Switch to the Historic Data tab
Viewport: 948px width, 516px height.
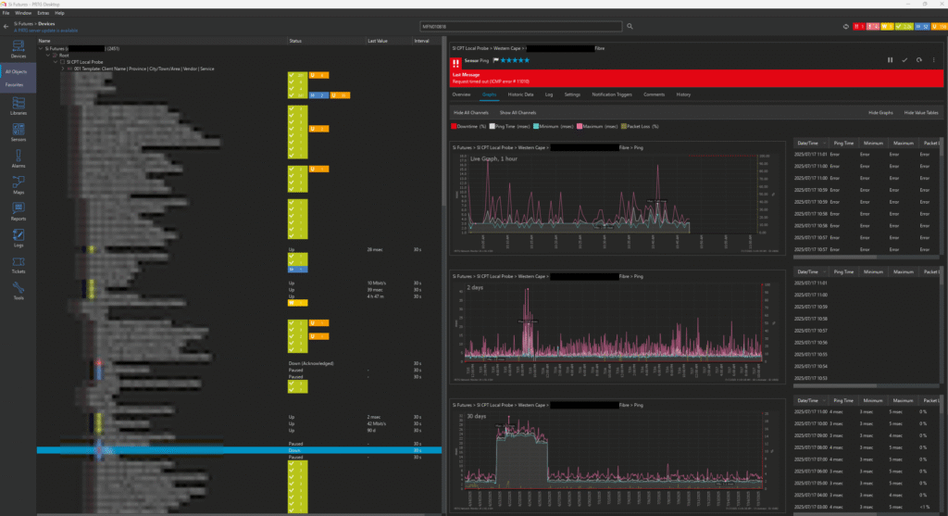521,94
